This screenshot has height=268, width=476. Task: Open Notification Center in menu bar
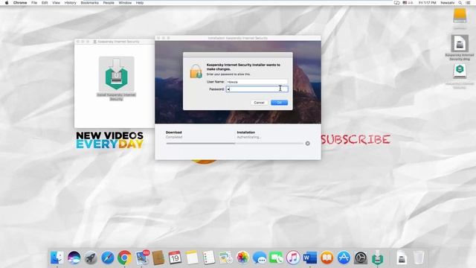[x=468, y=3]
